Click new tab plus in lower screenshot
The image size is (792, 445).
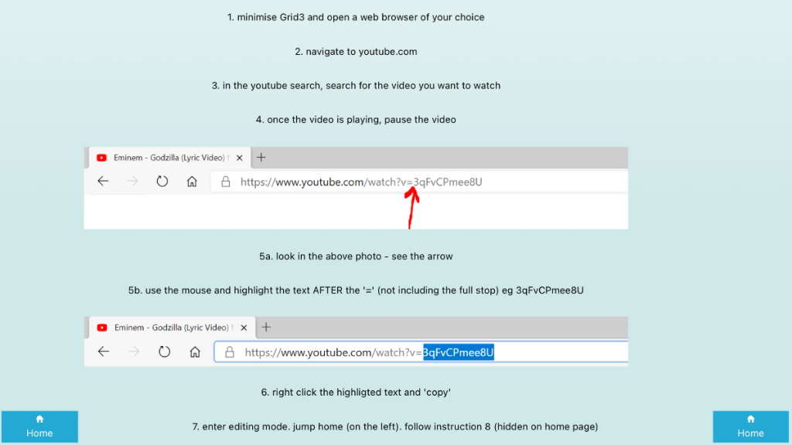coord(266,327)
